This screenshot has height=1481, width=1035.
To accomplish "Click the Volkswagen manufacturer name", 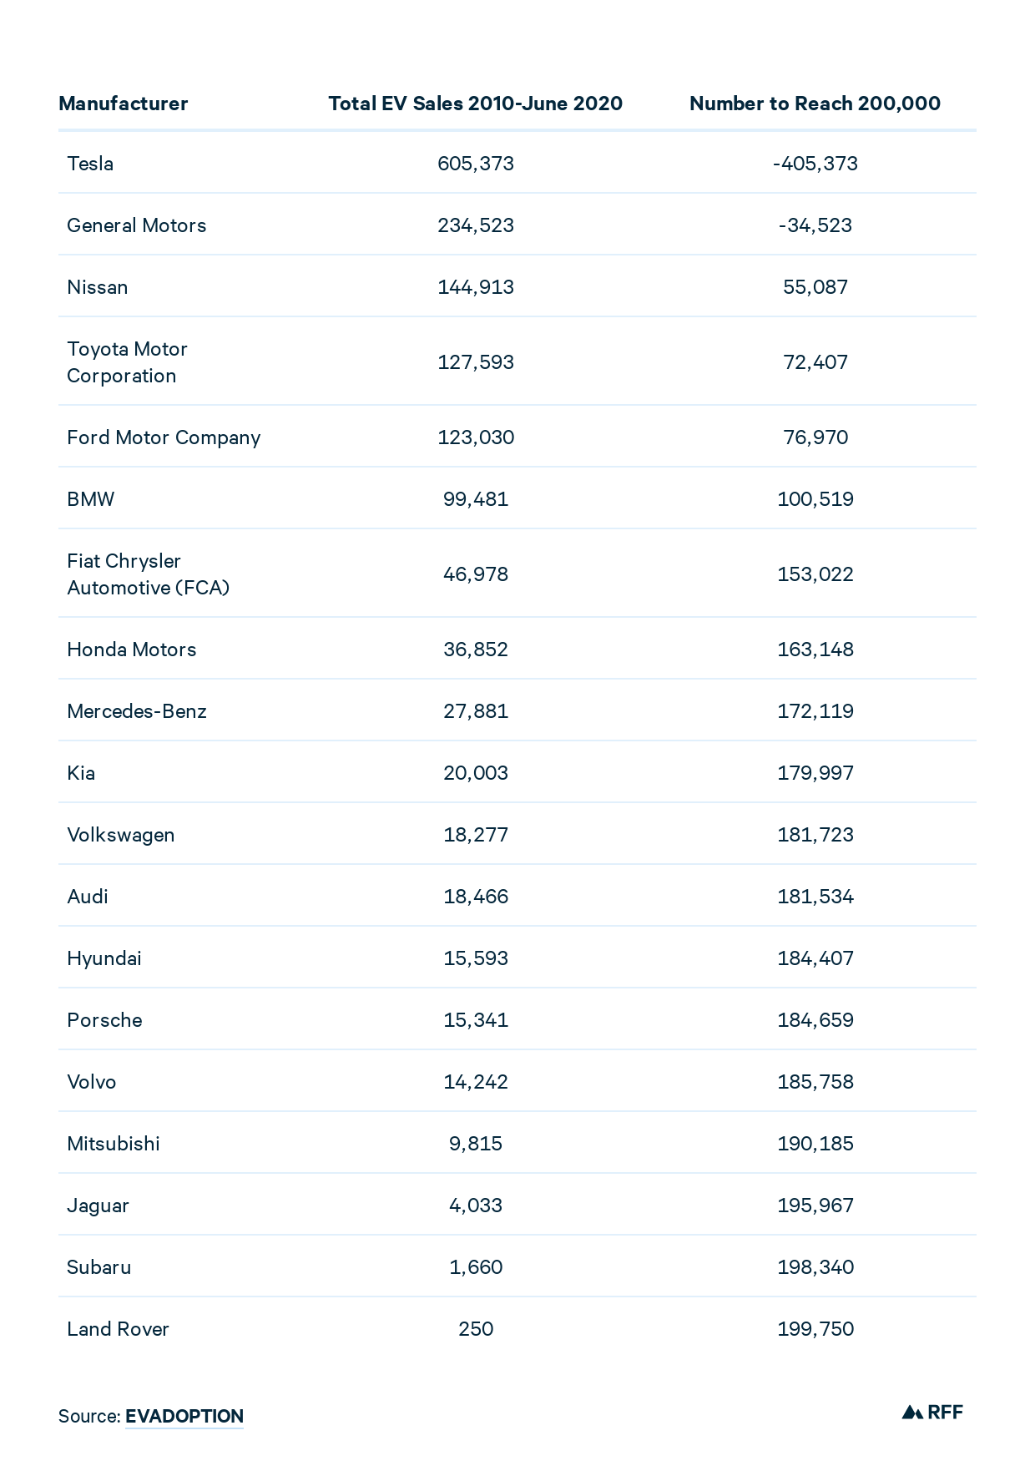I will coord(121,835).
